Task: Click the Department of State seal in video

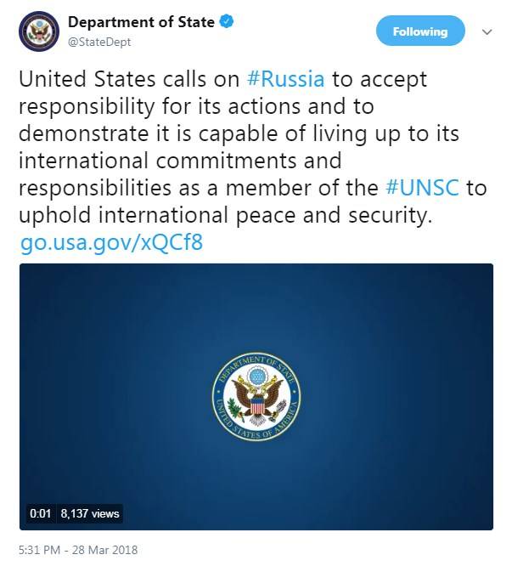Action: (x=256, y=397)
